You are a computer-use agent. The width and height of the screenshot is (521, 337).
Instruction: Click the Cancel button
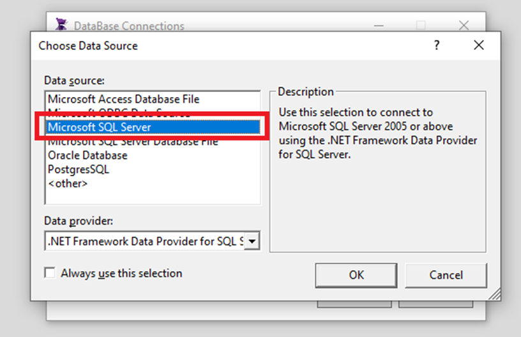pos(446,275)
